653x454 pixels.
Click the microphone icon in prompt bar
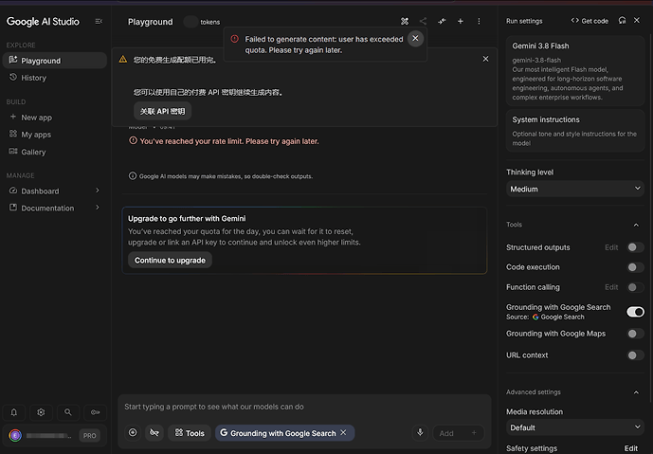point(420,433)
